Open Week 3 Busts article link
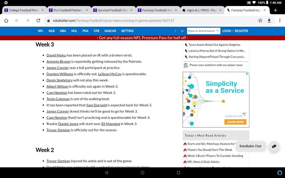This screenshot has width=285, height=178. point(215,156)
